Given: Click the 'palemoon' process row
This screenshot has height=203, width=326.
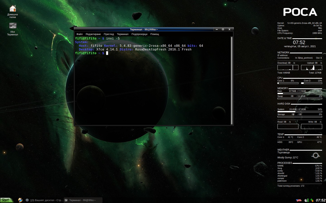Looking at the screenshot, I should click(300, 181).
